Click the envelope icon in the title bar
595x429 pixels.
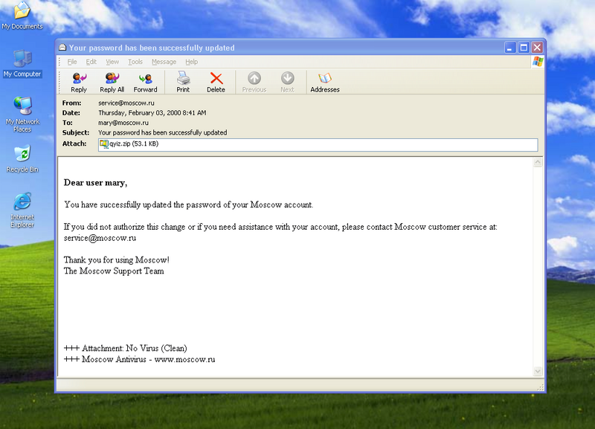[x=62, y=48]
